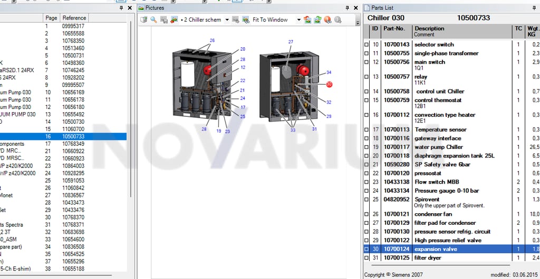Click hotspot label 33 below right chiller
540x279 pixels.
[293, 130]
